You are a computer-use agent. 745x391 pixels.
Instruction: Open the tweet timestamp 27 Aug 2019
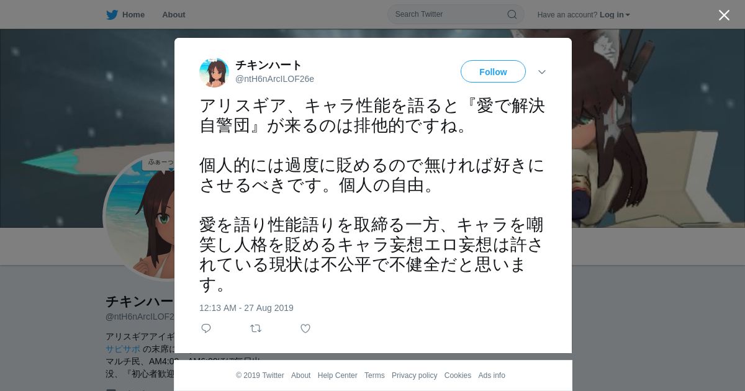pyautogui.click(x=246, y=308)
